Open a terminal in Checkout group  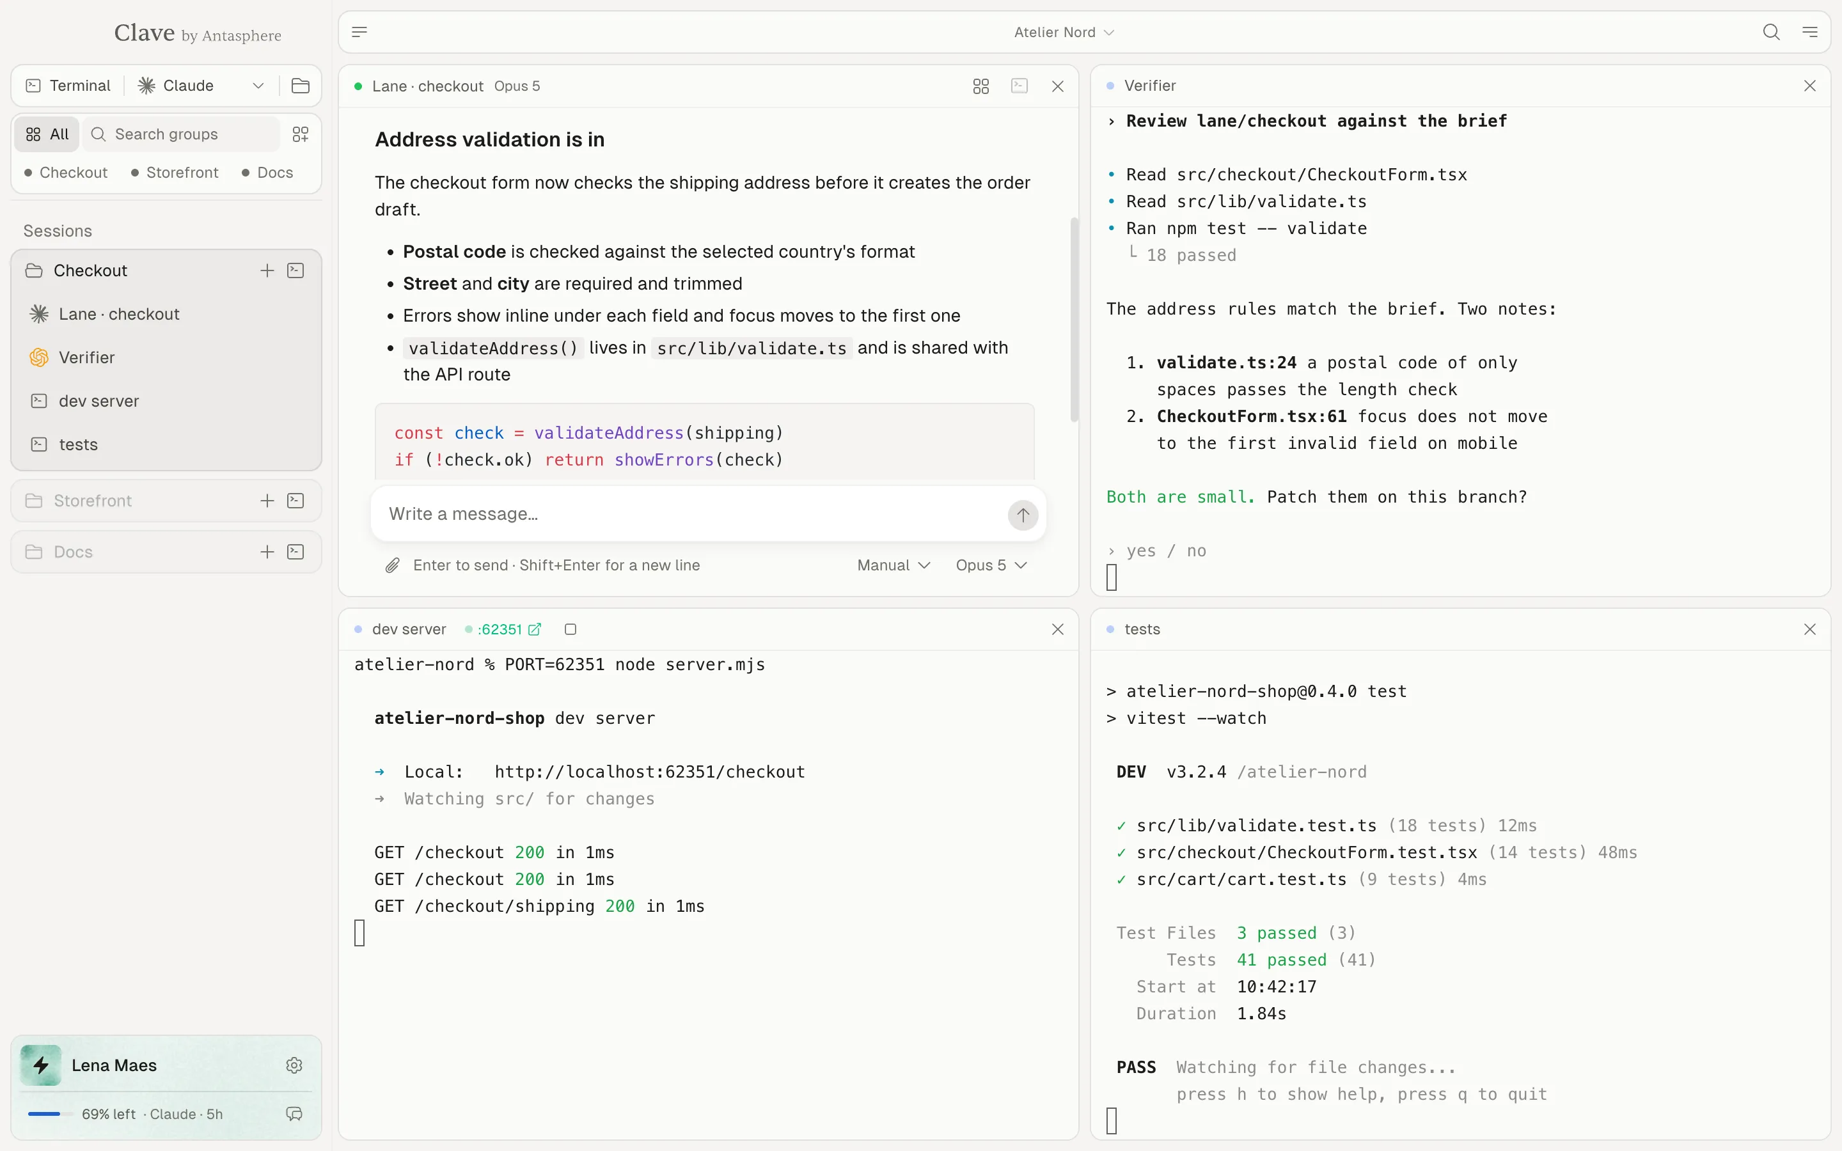296,270
